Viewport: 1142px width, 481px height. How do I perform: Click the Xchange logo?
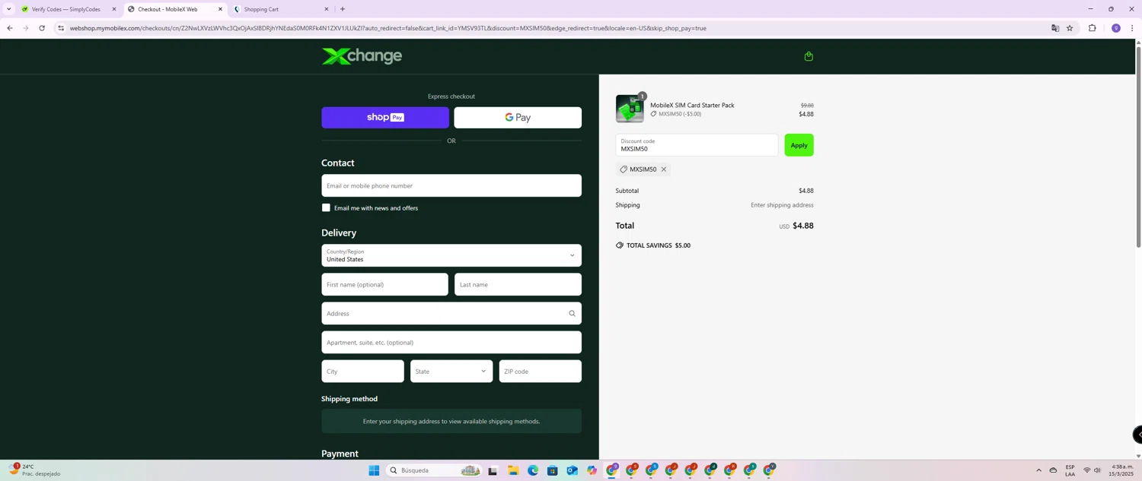coord(362,56)
